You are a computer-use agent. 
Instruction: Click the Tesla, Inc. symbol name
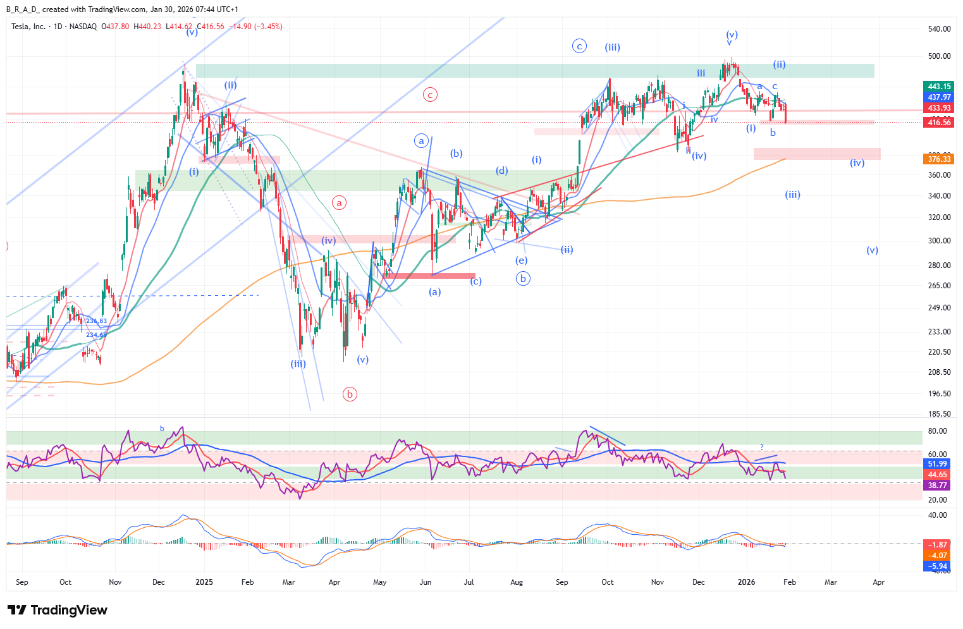coord(28,27)
